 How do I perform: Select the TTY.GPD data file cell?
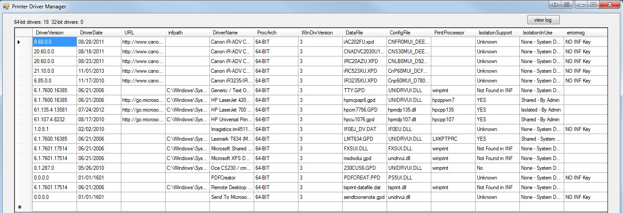click(x=364, y=90)
